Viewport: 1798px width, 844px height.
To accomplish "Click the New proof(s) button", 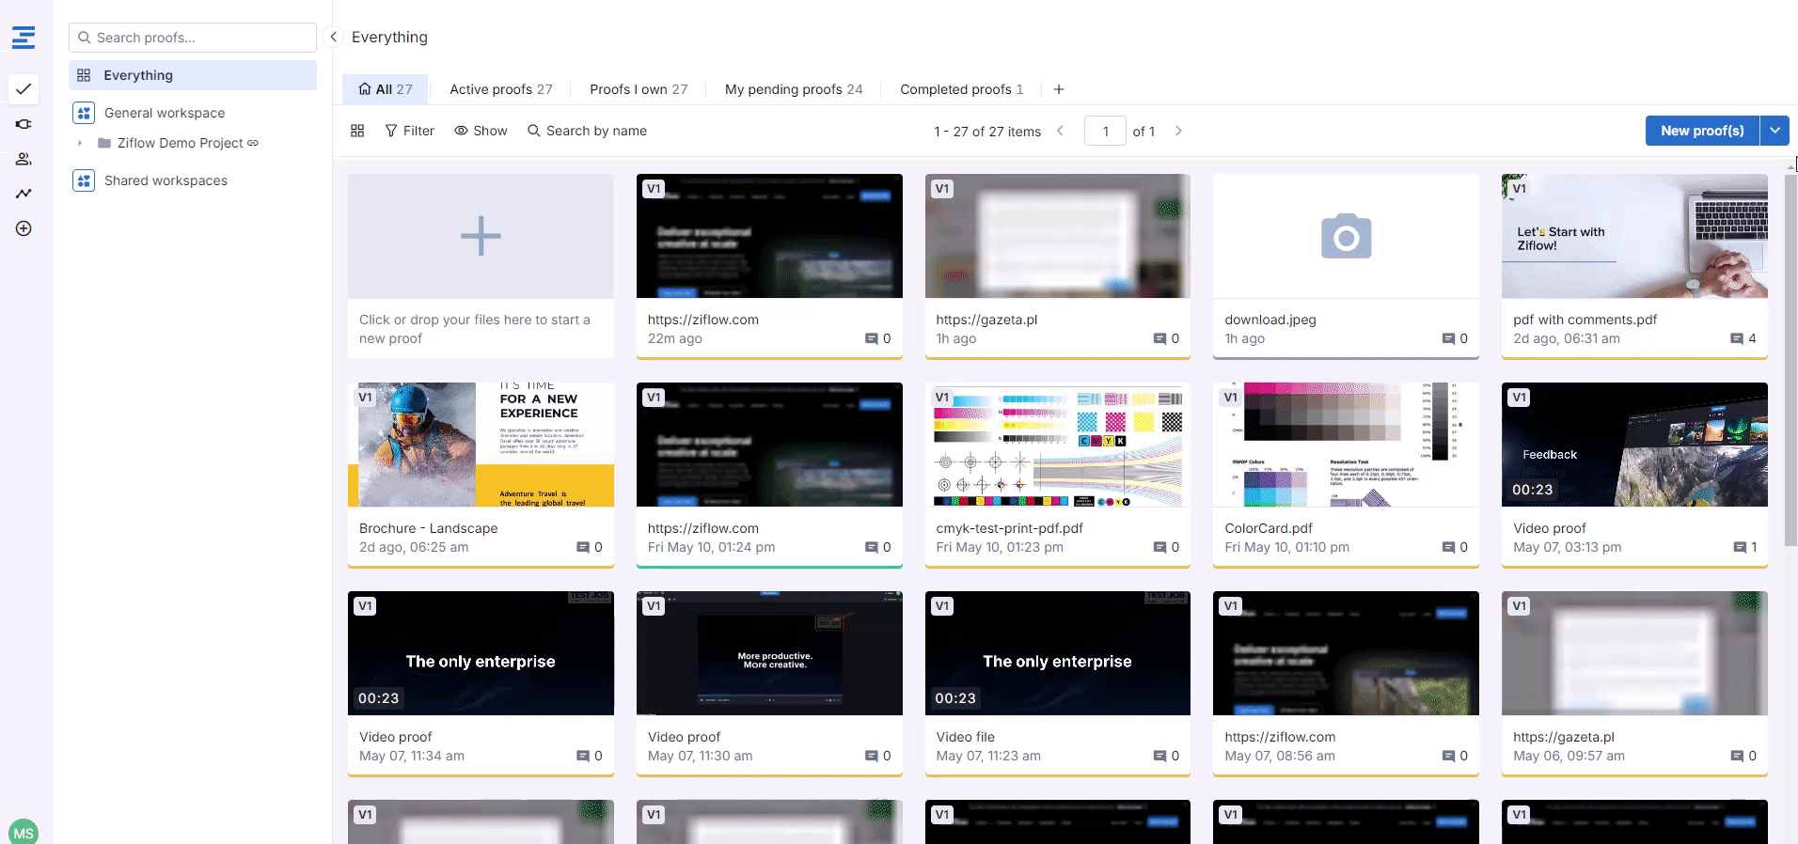I will point(1701,131).
